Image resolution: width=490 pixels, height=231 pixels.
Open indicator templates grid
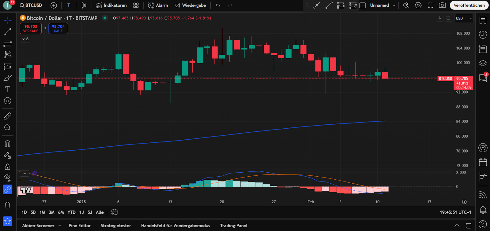[136, 5]
